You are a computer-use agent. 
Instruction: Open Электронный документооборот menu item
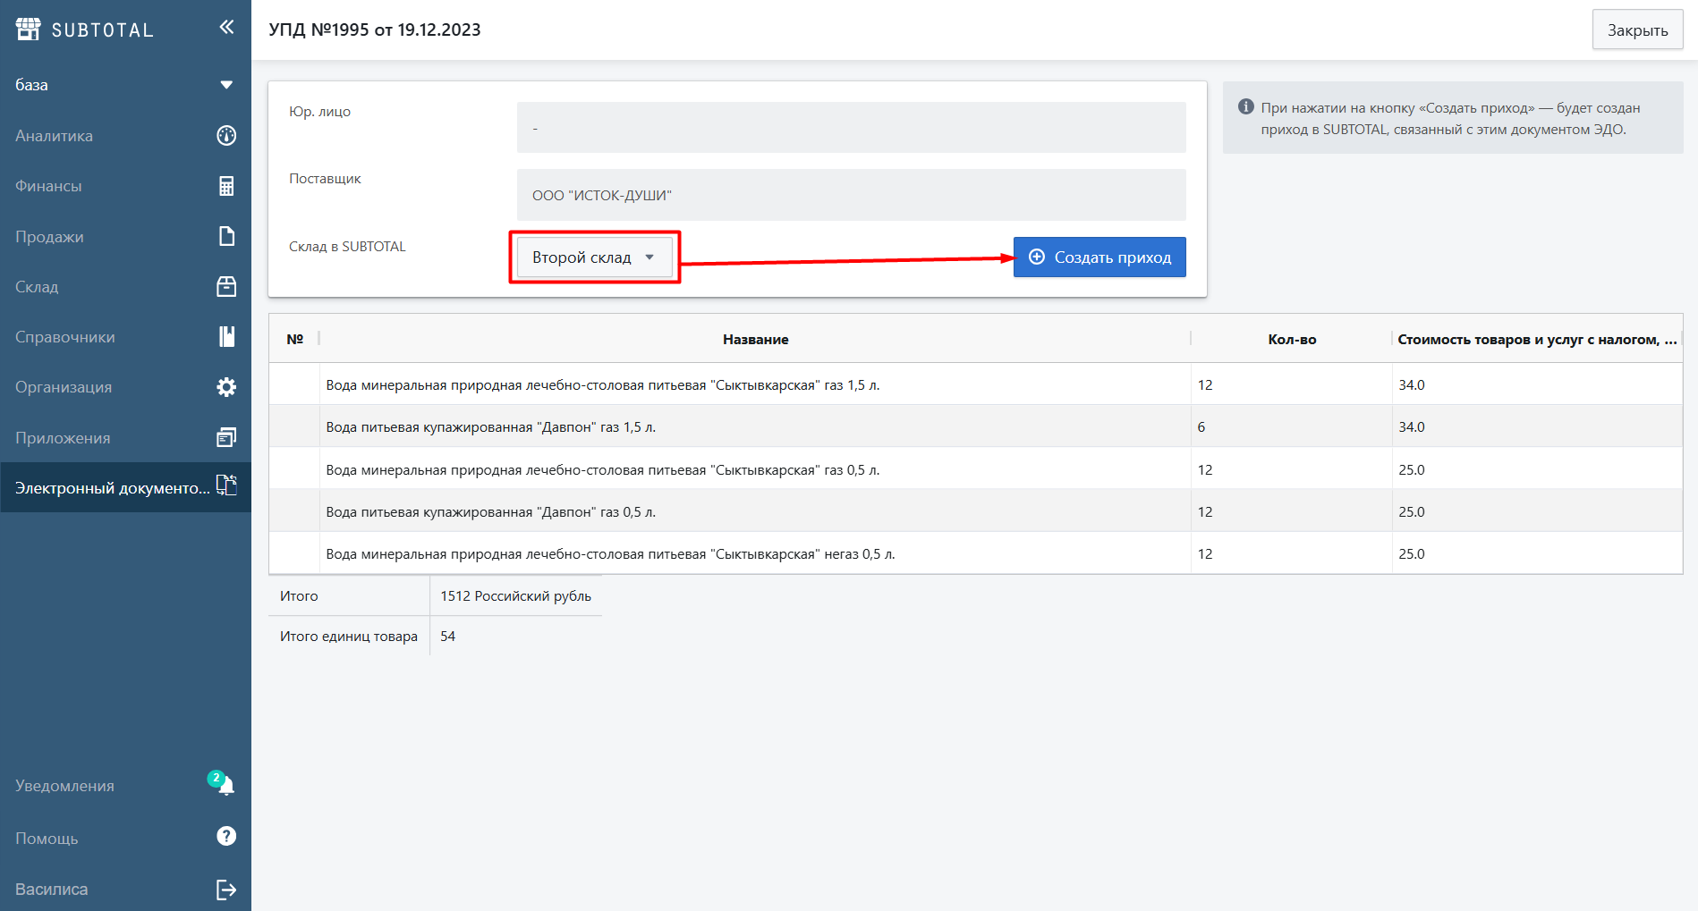(113, 488)
